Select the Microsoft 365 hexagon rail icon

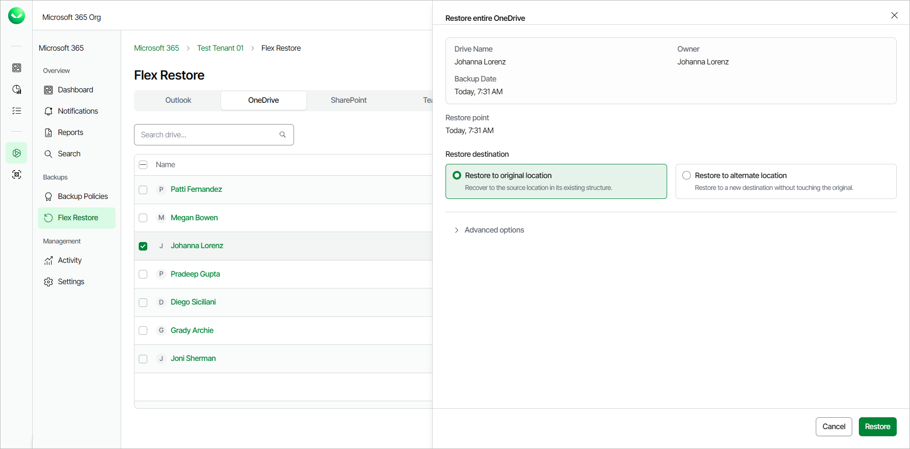(x=17, y=153)
